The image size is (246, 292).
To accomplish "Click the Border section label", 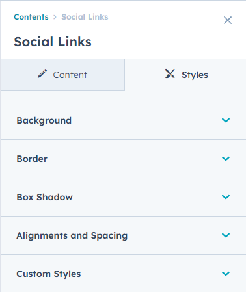I will point(32,159).
